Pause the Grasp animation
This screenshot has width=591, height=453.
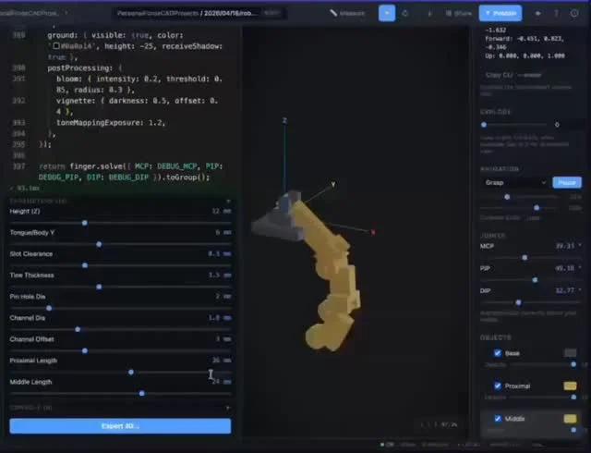[x=567, y=182]
